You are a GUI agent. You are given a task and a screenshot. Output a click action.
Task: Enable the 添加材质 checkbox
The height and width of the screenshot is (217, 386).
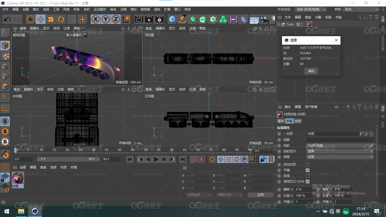click(307, 164)
